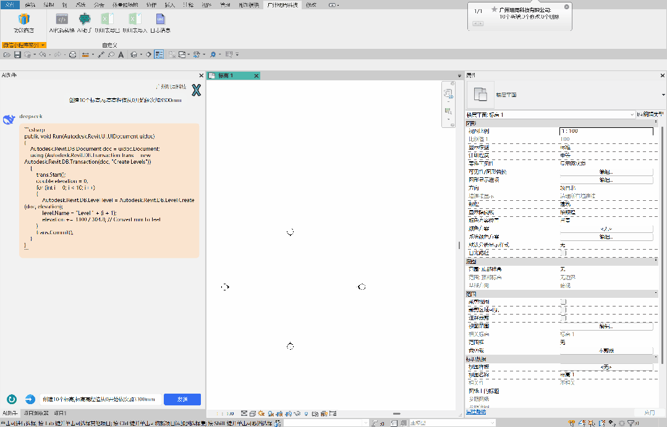The width and height of the screenshot is (667, 427).
Task: Click the sun path icon in view control bar
Action: (x=261, y=413)
